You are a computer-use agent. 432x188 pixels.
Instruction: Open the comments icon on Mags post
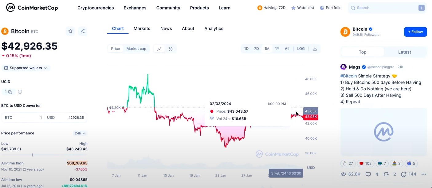click(x=368, y=174)
